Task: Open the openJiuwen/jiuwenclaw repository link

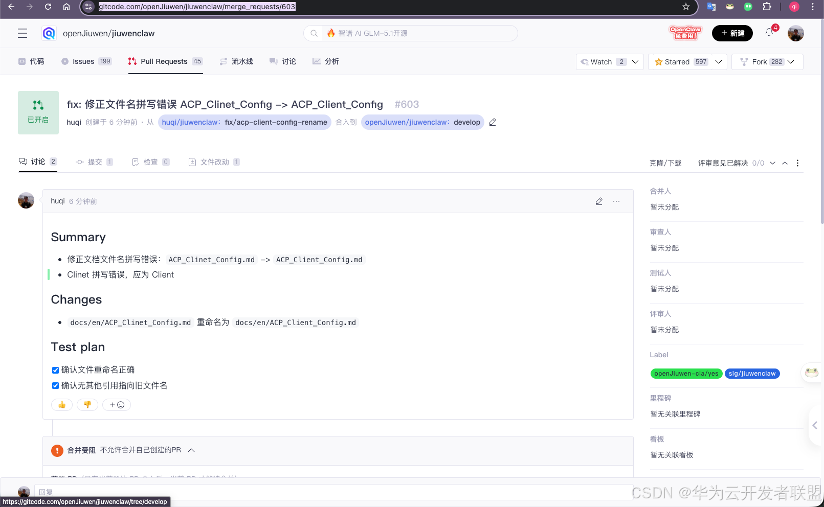Action: tap(108, 33)
